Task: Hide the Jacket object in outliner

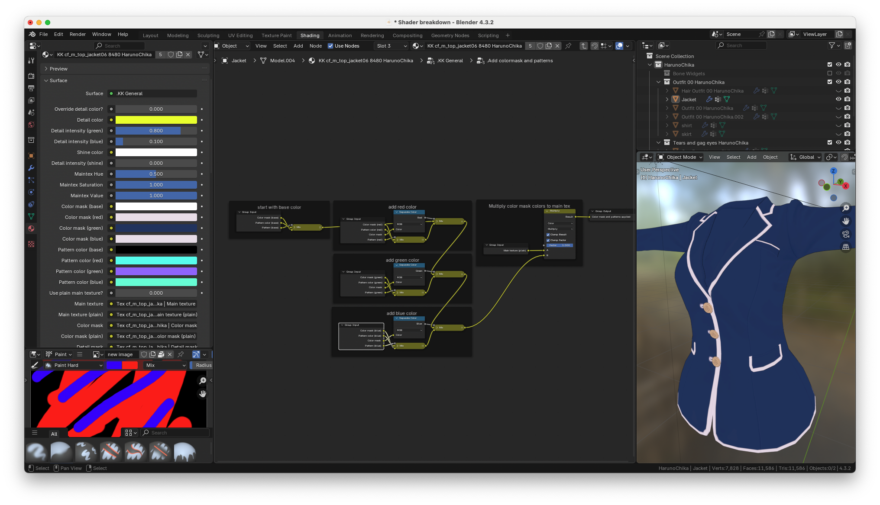Action: coord(838,99)
